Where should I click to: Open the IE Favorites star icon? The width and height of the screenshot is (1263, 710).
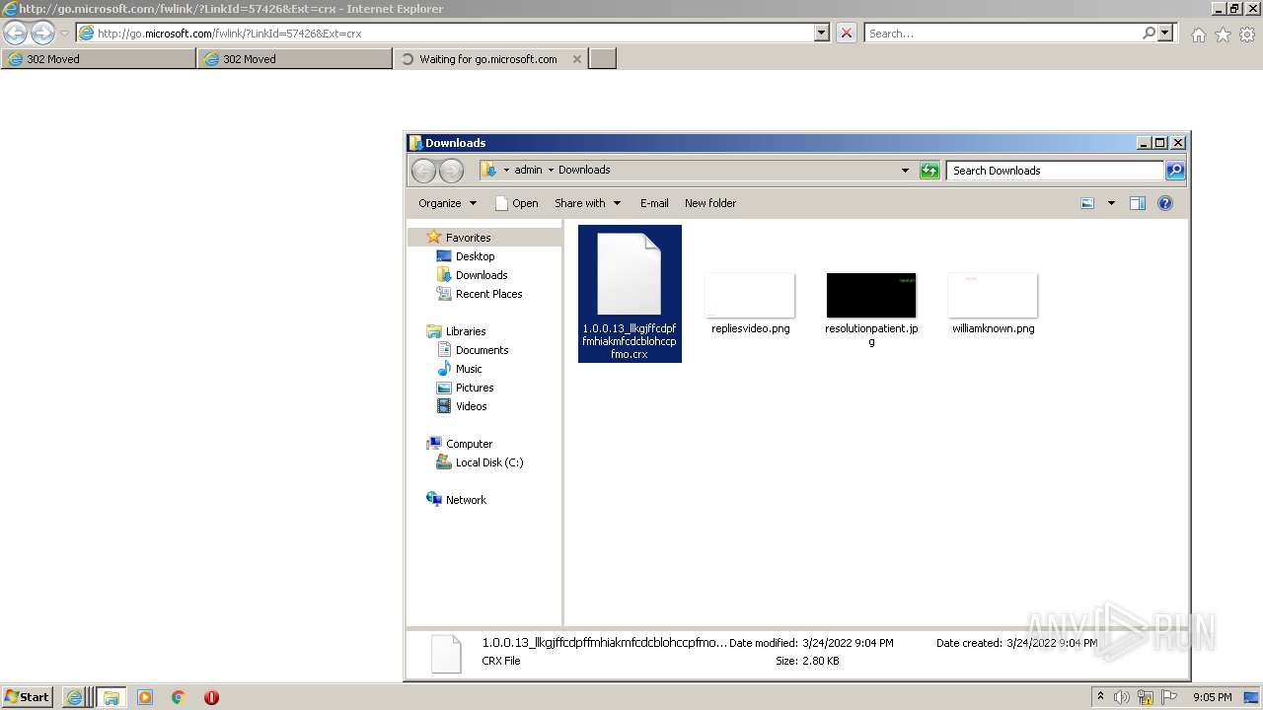[1223, 35]
